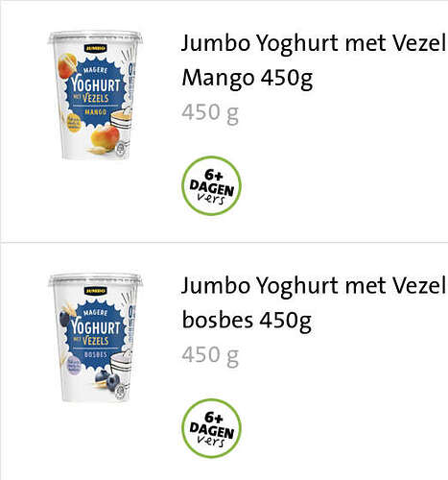The image size is (448, 480).
Task: Open the first Jumbo Yoghurt met Vezel title
Action: [x=314, y=43]
